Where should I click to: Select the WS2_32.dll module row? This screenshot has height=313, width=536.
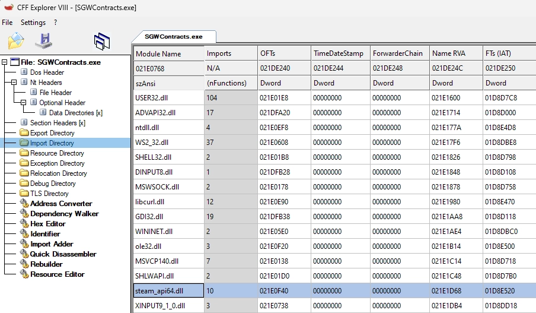(334, 142)
